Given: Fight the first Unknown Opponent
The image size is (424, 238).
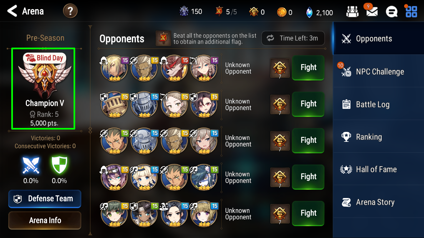Looking at the screenshot, I should pos(308,67).
